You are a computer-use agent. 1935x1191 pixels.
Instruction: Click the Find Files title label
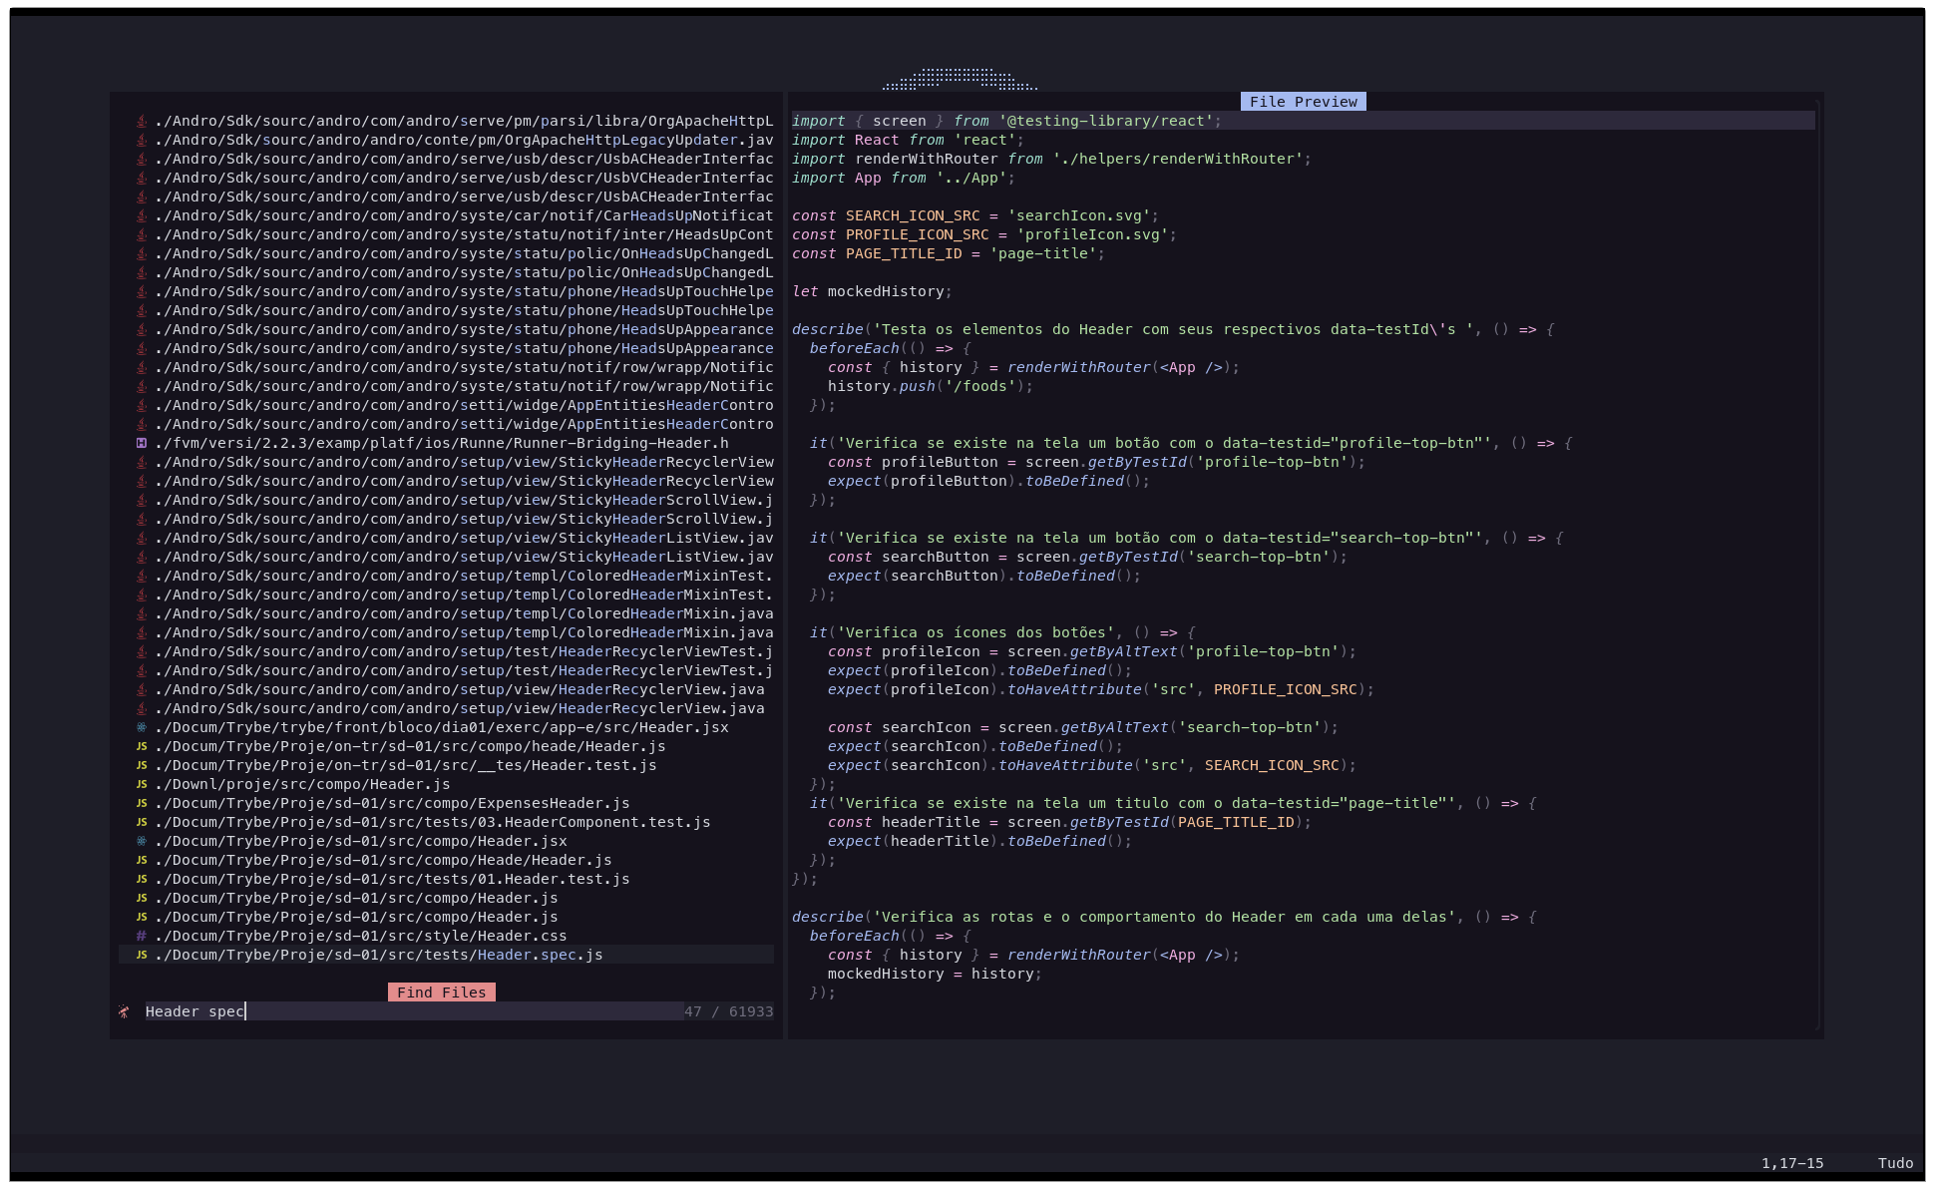441,992
